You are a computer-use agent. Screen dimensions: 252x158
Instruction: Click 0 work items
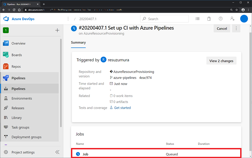[123, 96]
